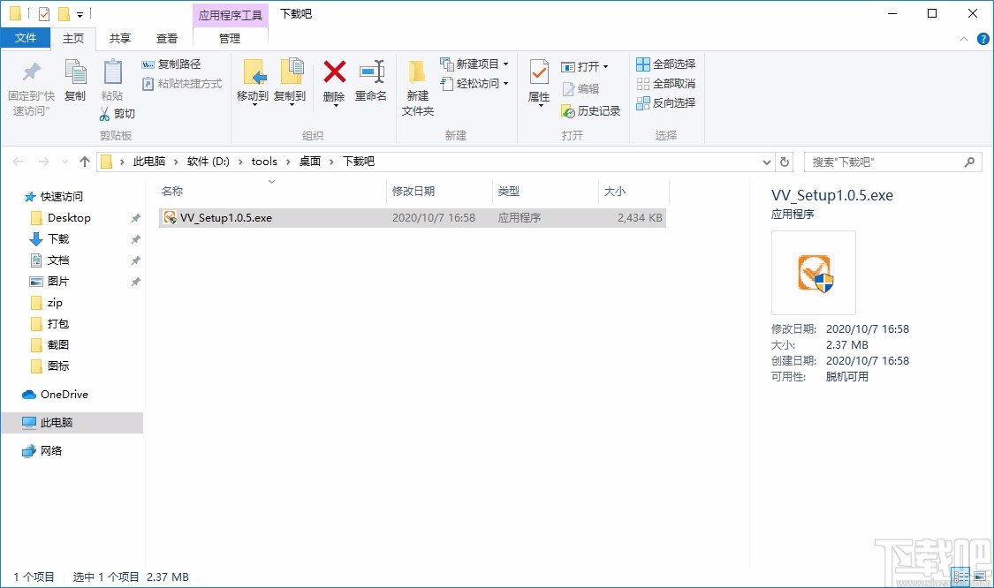Click the 复制路径 (Copy path) toolbar item
This screenshot has height=588, width=994.
point(173,64)
